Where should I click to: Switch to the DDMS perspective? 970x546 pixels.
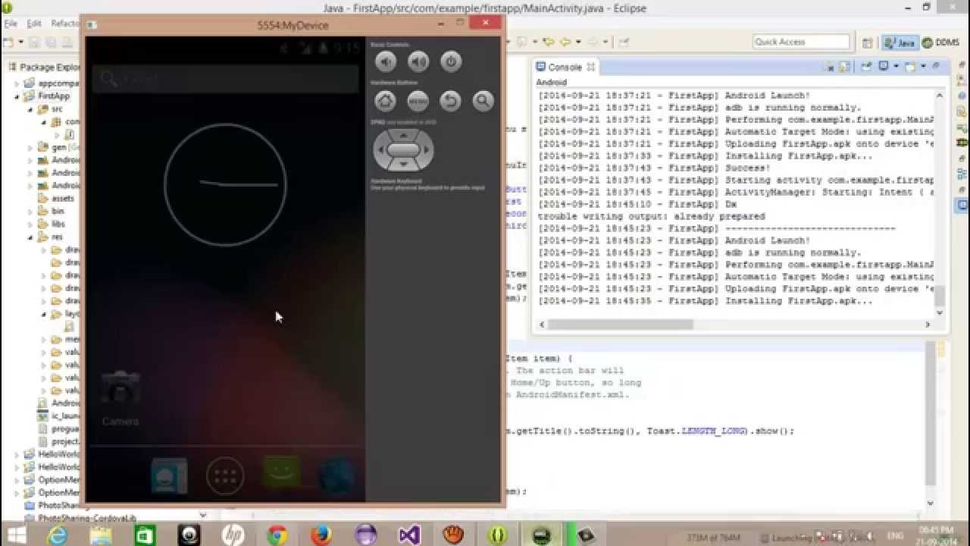point(940,42)
